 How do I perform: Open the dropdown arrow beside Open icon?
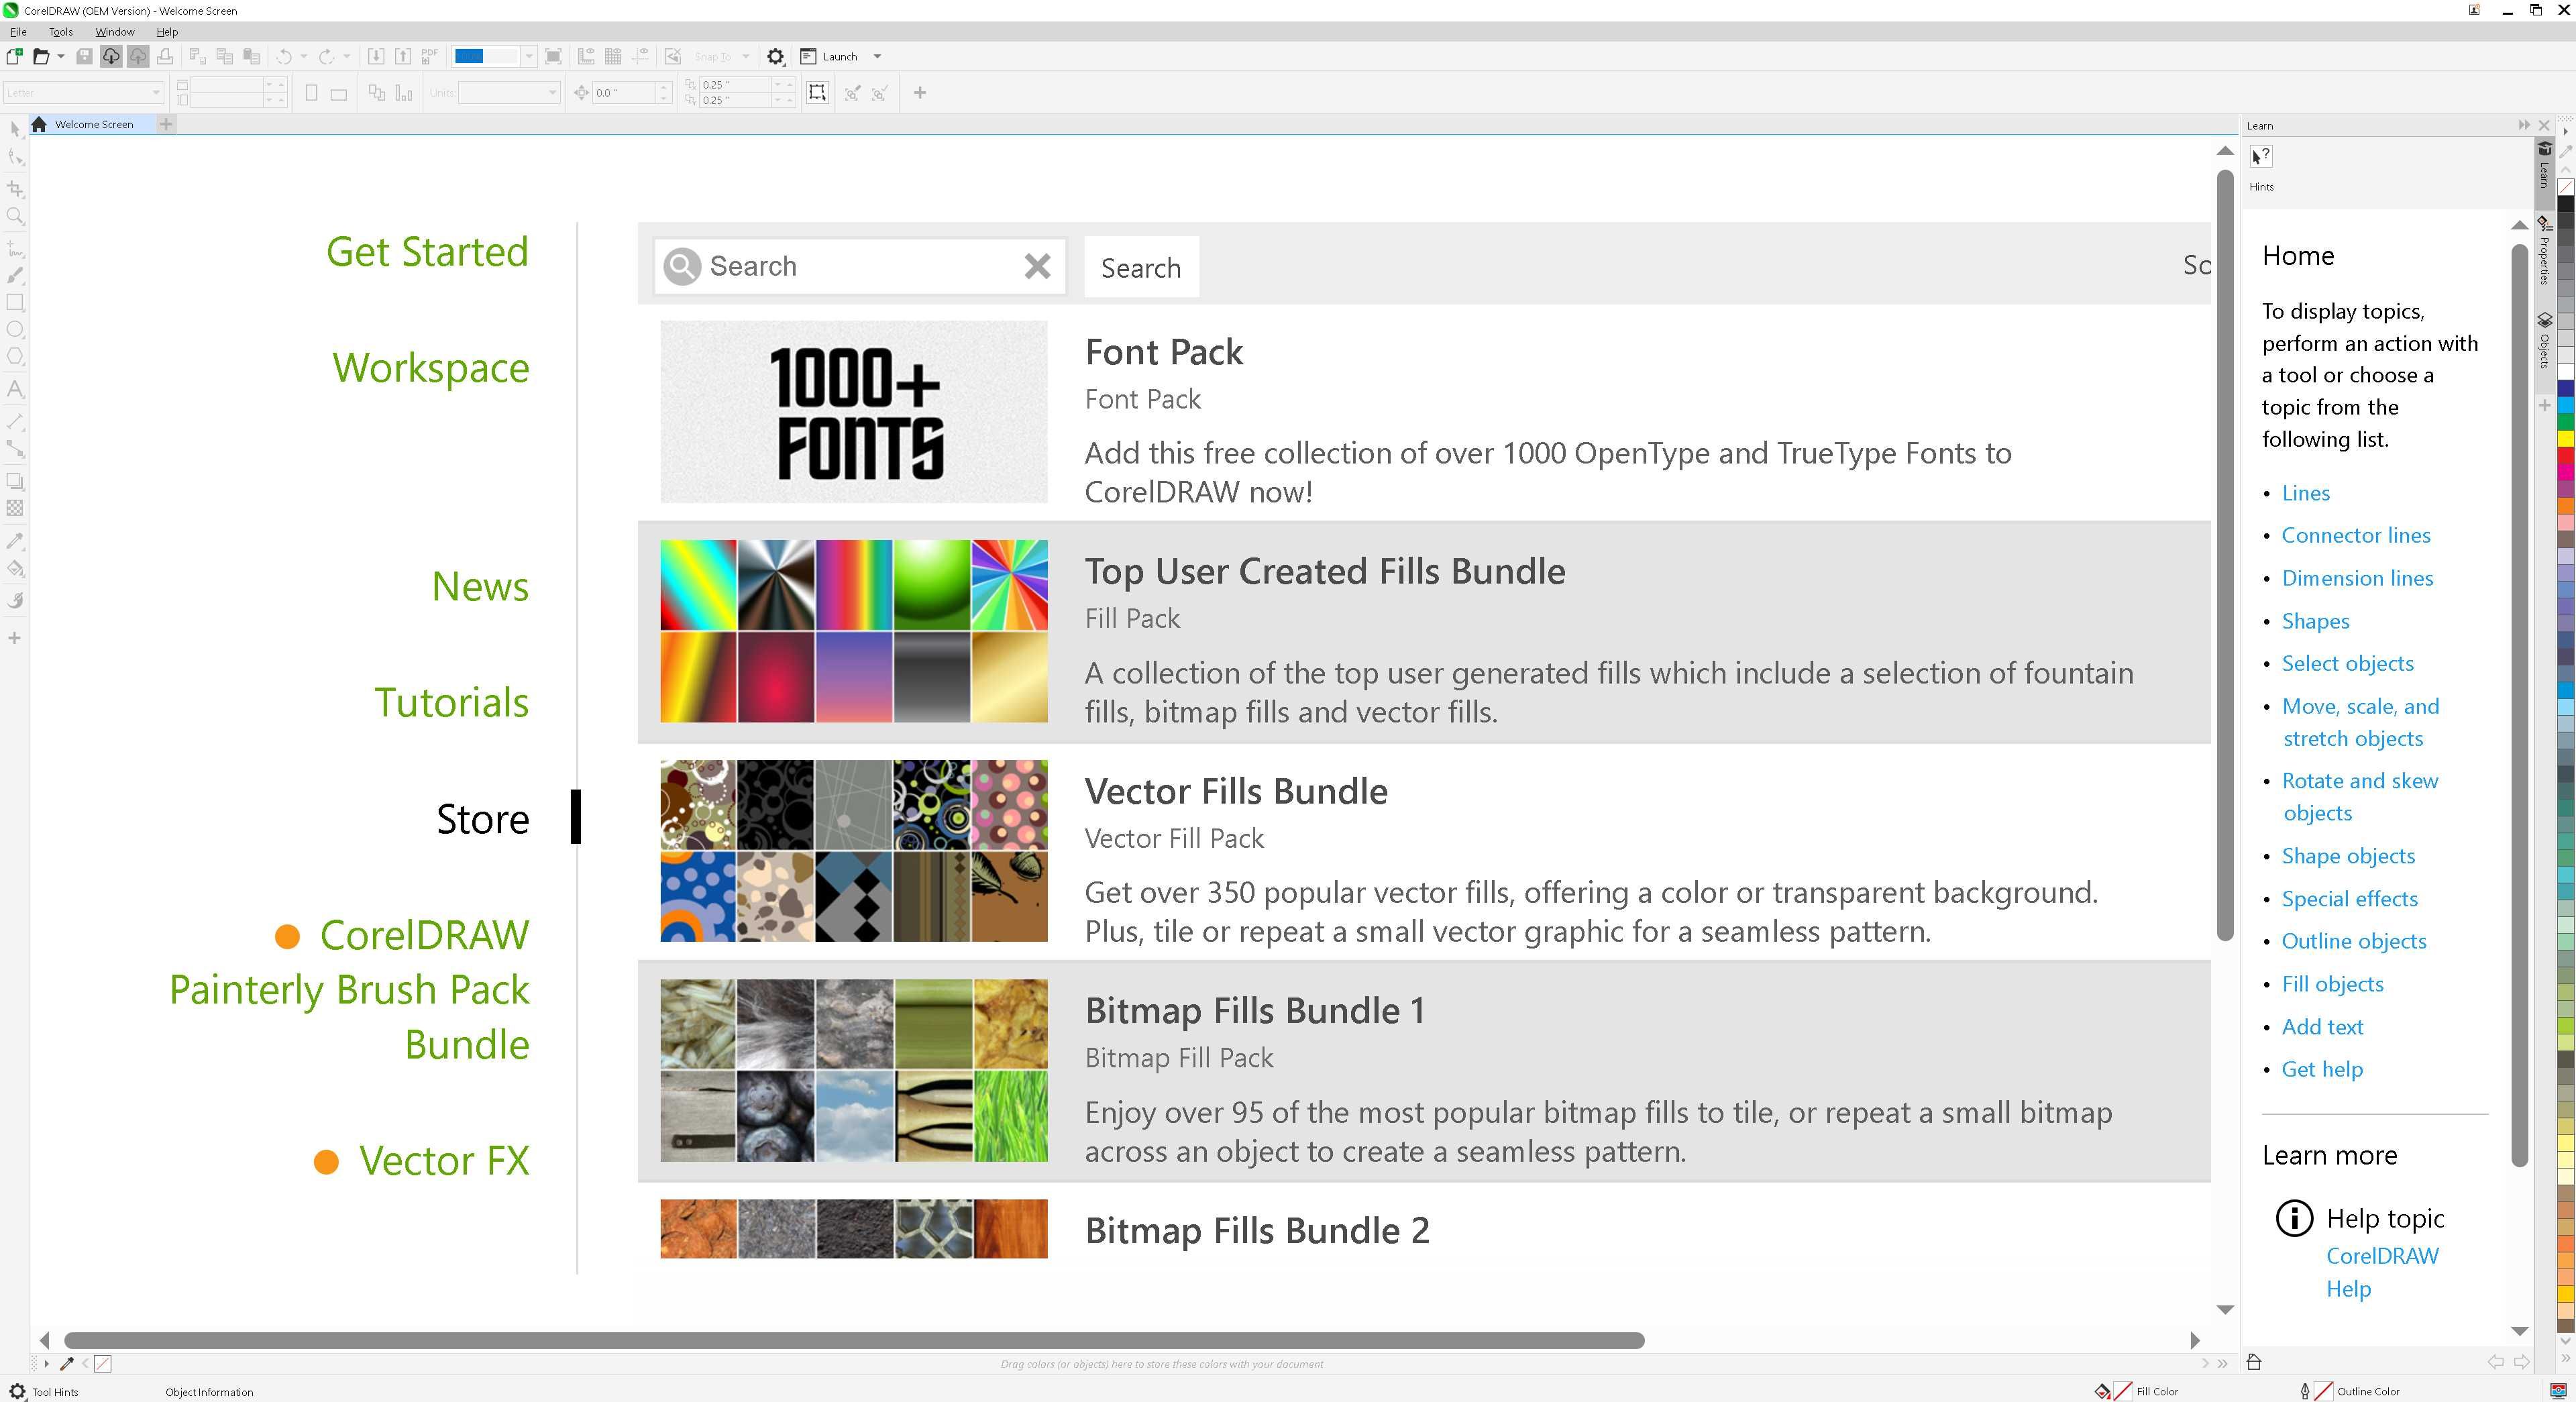pyautogui.click(x=61, y=57)
